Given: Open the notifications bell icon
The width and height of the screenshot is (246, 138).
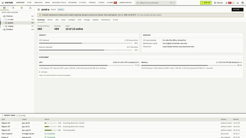Looking at the screenshot, I should pos(227,3).
